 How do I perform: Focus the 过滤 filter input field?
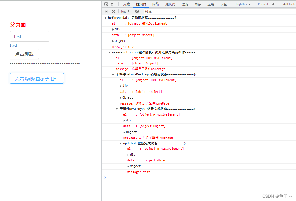[x=220, y=11]
